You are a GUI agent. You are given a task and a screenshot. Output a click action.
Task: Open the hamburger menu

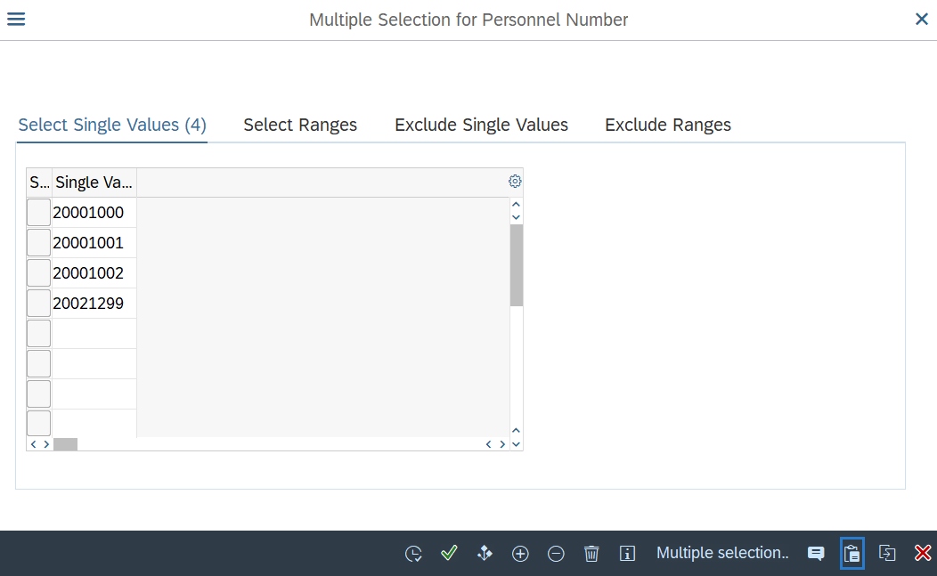16,19
